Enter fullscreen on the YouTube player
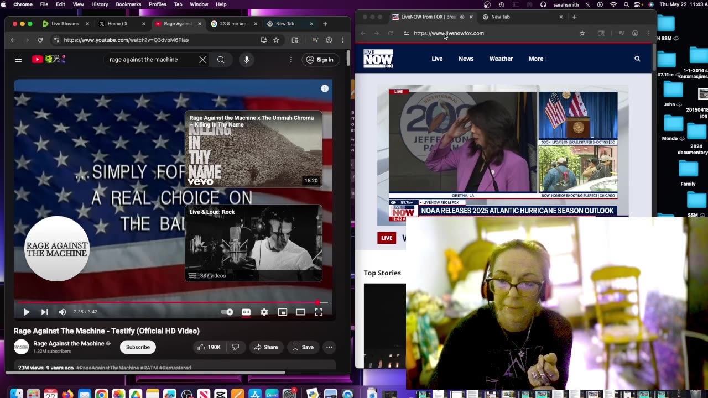 [319, 312]
